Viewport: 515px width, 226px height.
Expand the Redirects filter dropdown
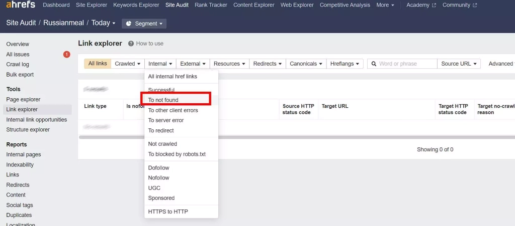tap(268, 64)
